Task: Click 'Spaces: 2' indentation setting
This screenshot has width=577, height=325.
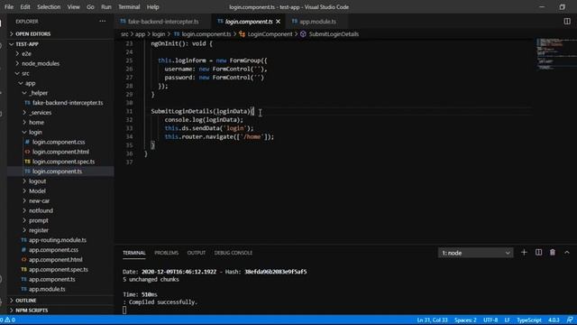Action: point(465,320)
